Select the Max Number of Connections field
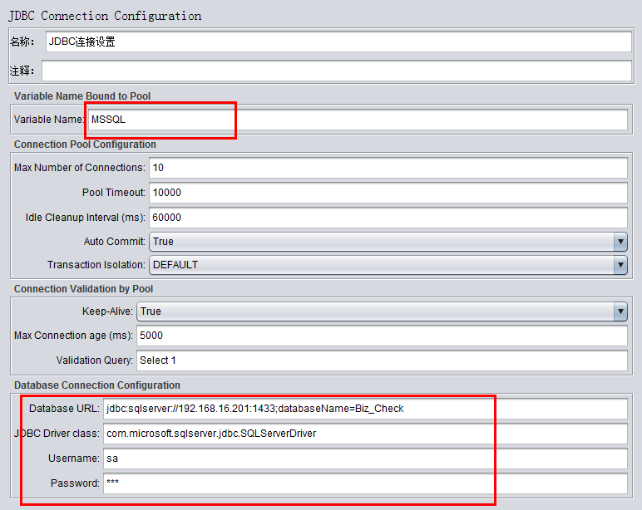Image resolution: width=642 pixels, height=510 pixels. tap(388, 168)
